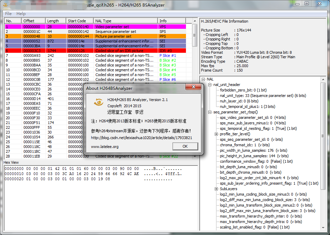Open the File menu
This screenshot has height=235, width=330.
[8, 13]
